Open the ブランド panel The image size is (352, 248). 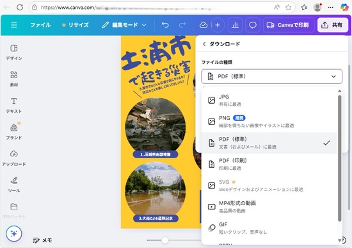pyautogui.click(x=14, y=132)
